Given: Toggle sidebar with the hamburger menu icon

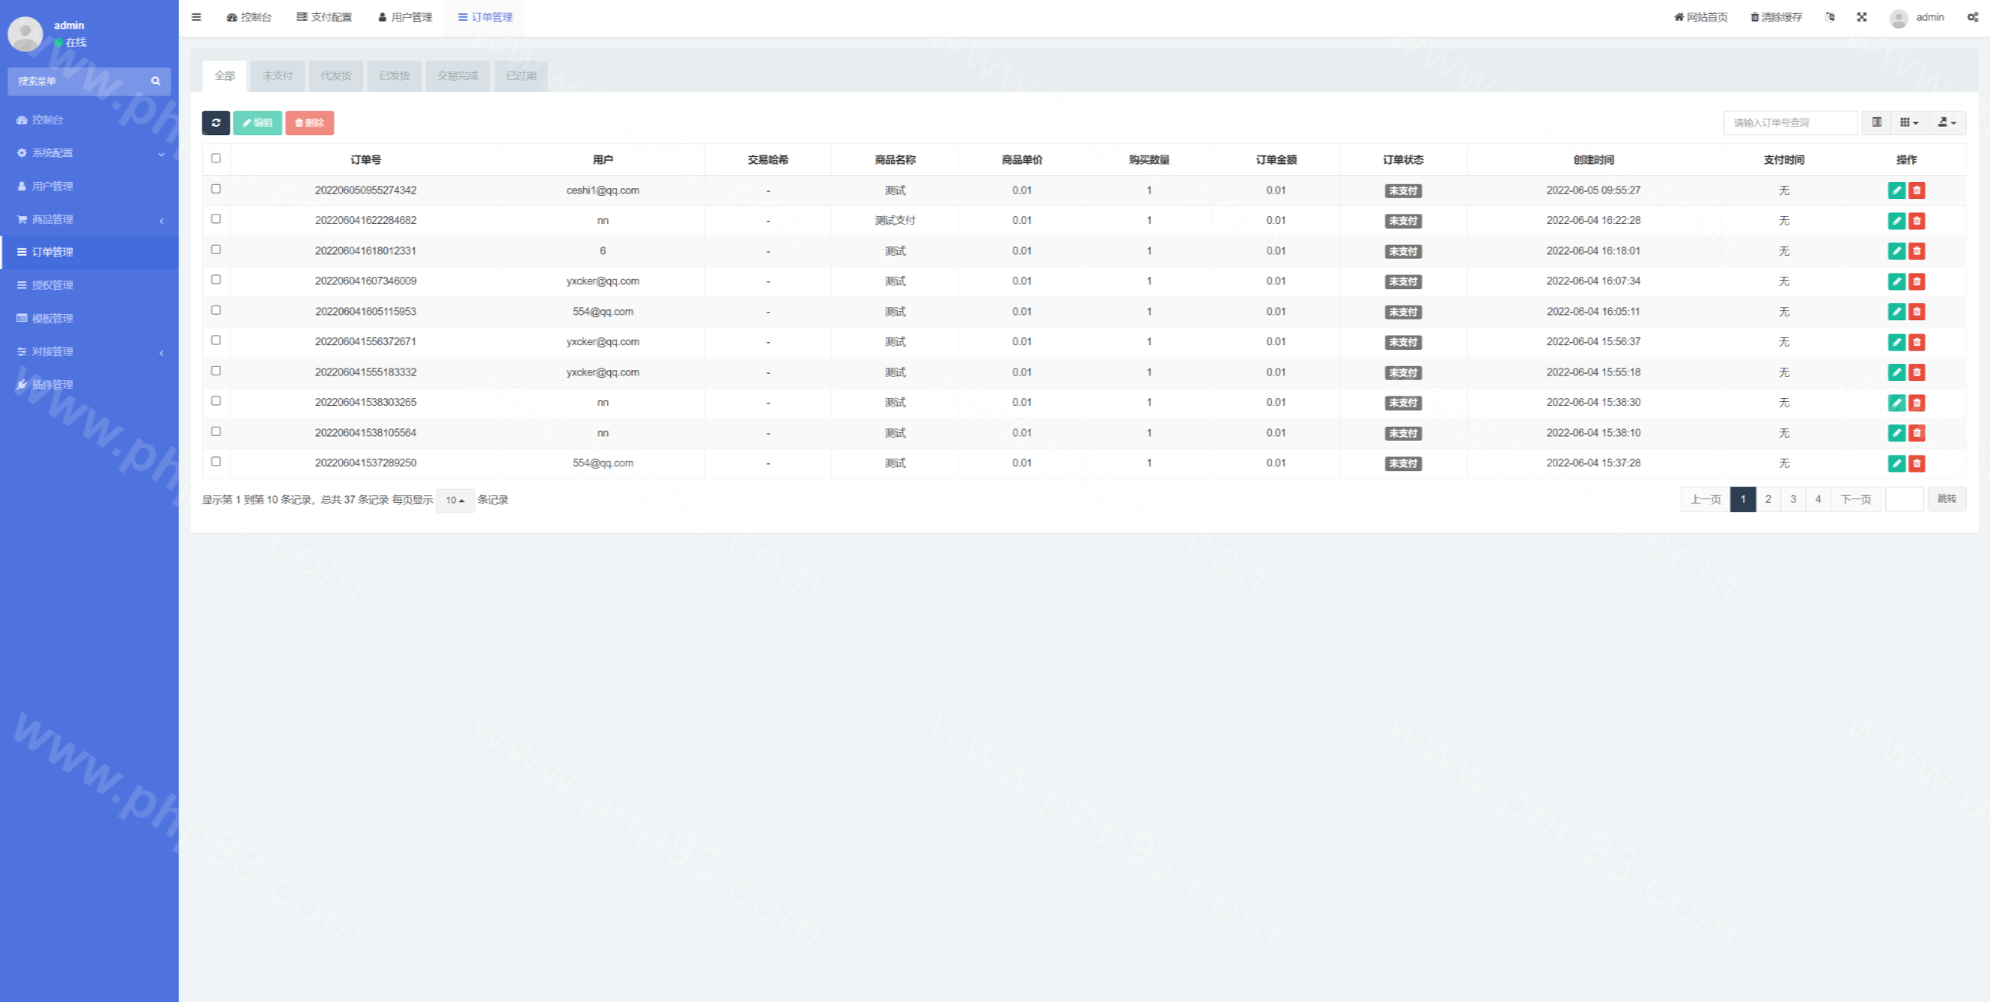Looking at the screenshot, I should 197,17.
